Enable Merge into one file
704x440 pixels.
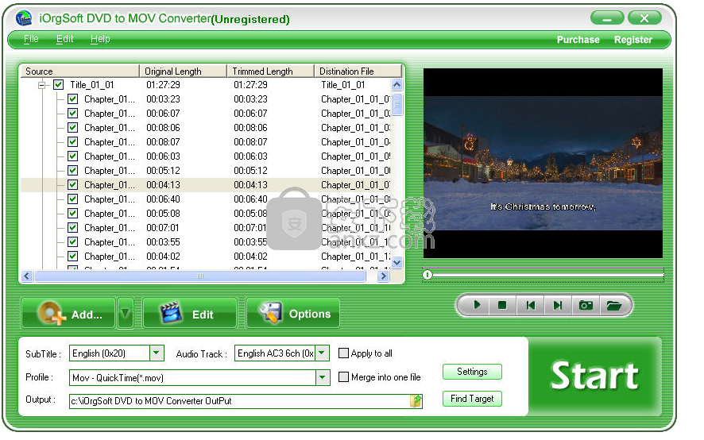[x=343, y=376]
